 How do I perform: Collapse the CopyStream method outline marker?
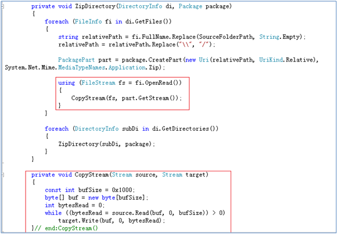(x=2, y=175)
